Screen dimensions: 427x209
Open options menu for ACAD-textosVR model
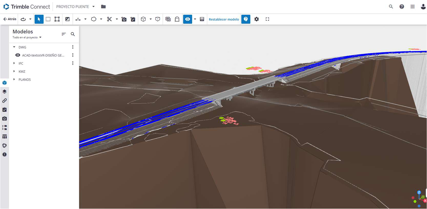coord(73,55)
